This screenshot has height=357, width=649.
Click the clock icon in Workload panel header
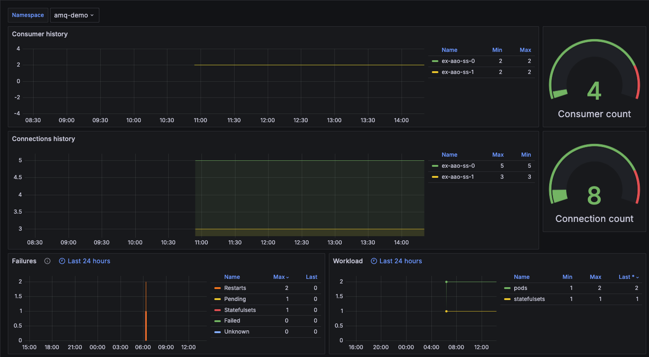tap(374, 261)
